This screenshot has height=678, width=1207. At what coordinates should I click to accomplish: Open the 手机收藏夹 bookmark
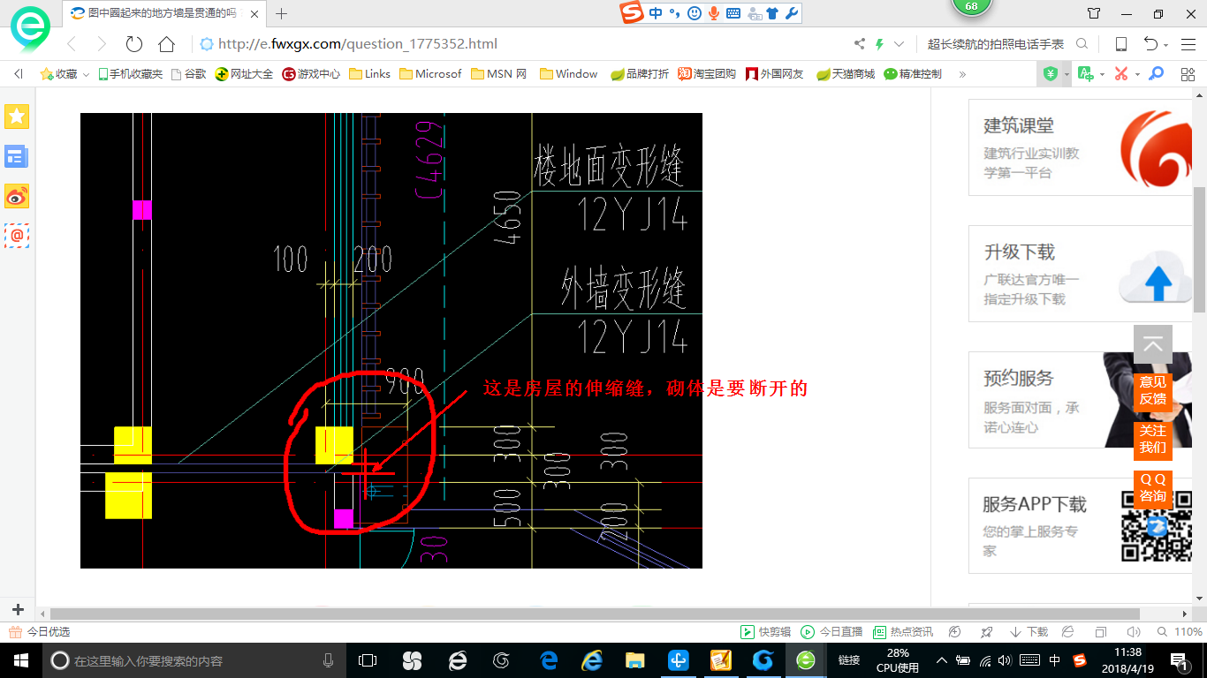(x=131, y=74)
